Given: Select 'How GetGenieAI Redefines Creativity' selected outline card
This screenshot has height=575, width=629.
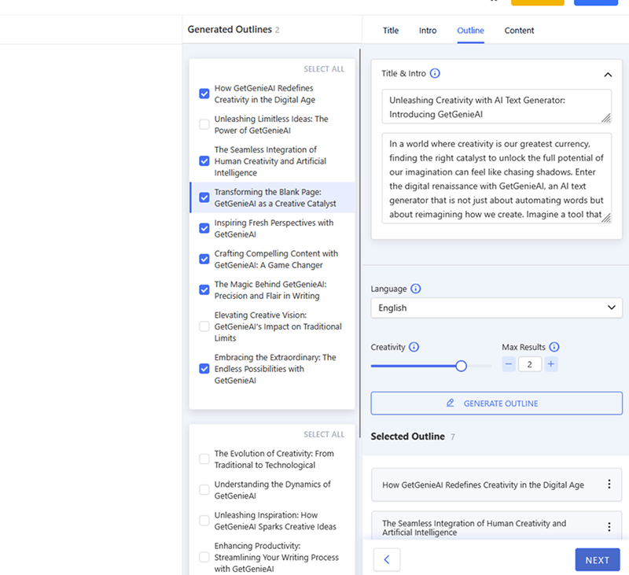Looking at the screenshot, I should (x=497, y=485).
